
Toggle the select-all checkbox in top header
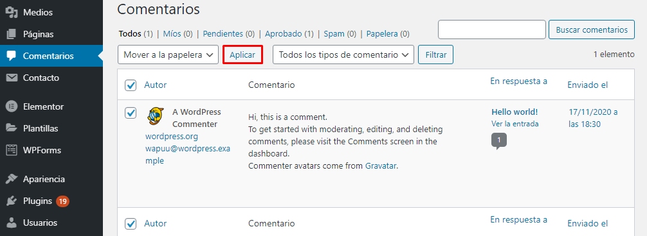[x=131, y=85]
